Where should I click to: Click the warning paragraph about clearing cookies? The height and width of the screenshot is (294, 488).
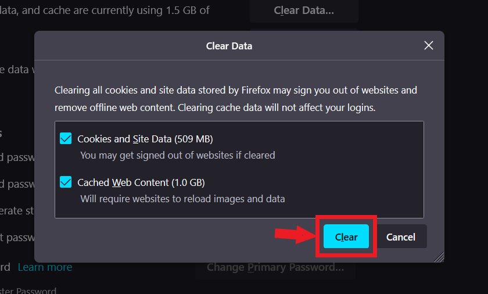pyautogui.click(x=235, y=99)
